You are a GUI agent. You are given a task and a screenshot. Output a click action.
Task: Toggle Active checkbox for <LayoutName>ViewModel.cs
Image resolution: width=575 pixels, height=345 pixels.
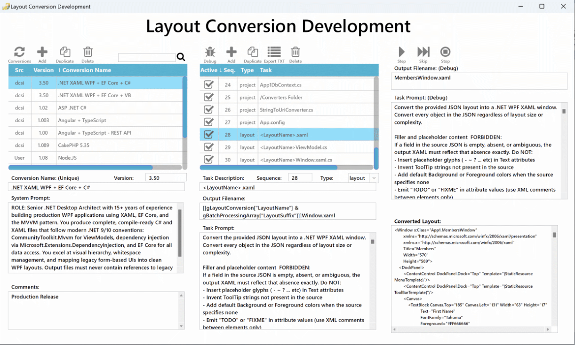(208, 147)
